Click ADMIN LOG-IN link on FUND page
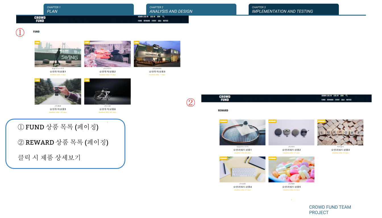This screenshot has height=218, width=382. point(143,17)
